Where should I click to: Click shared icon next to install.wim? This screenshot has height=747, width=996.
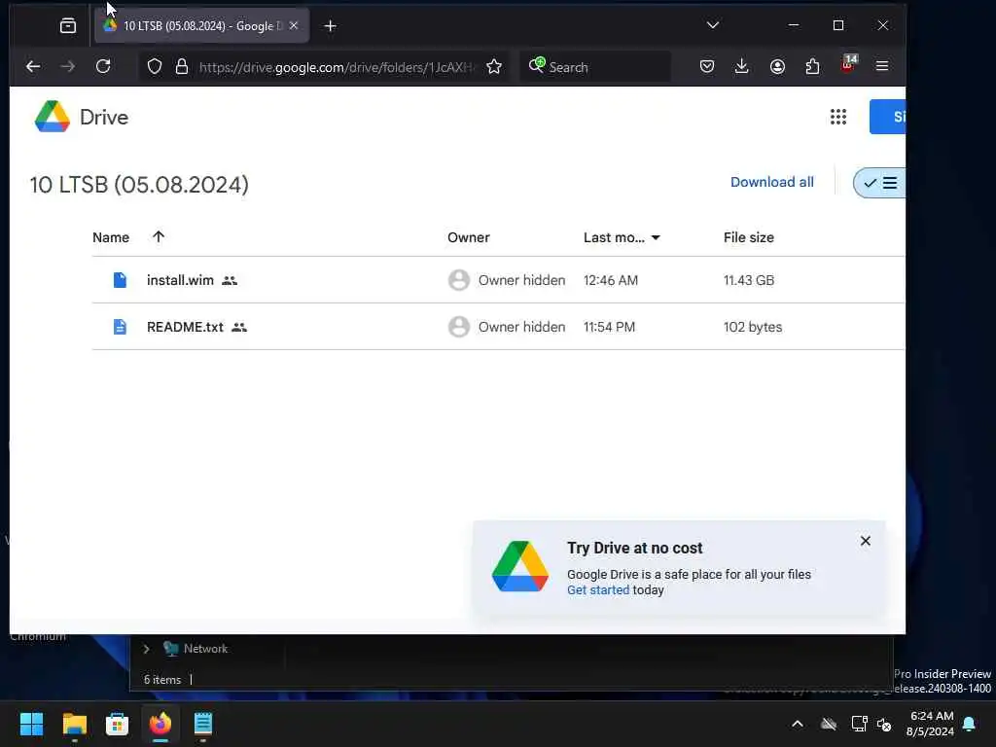point(230,281)
